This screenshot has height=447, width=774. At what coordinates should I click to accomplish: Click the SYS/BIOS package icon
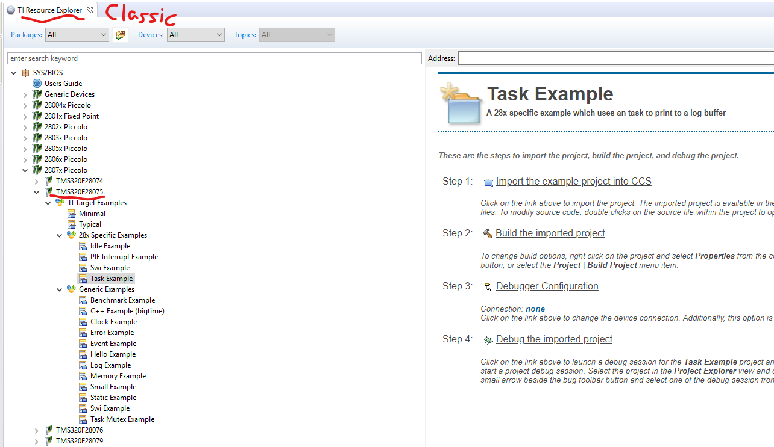(x=25, y=73)
